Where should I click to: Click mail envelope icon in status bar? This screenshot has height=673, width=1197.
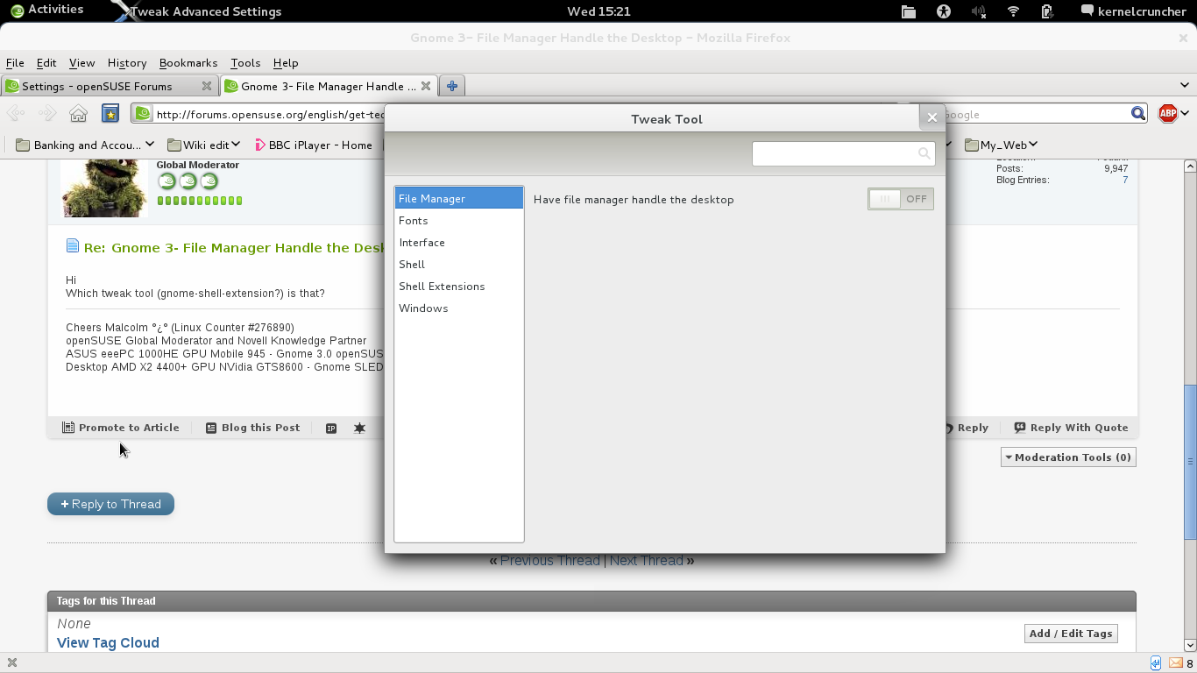(1176, 663)
